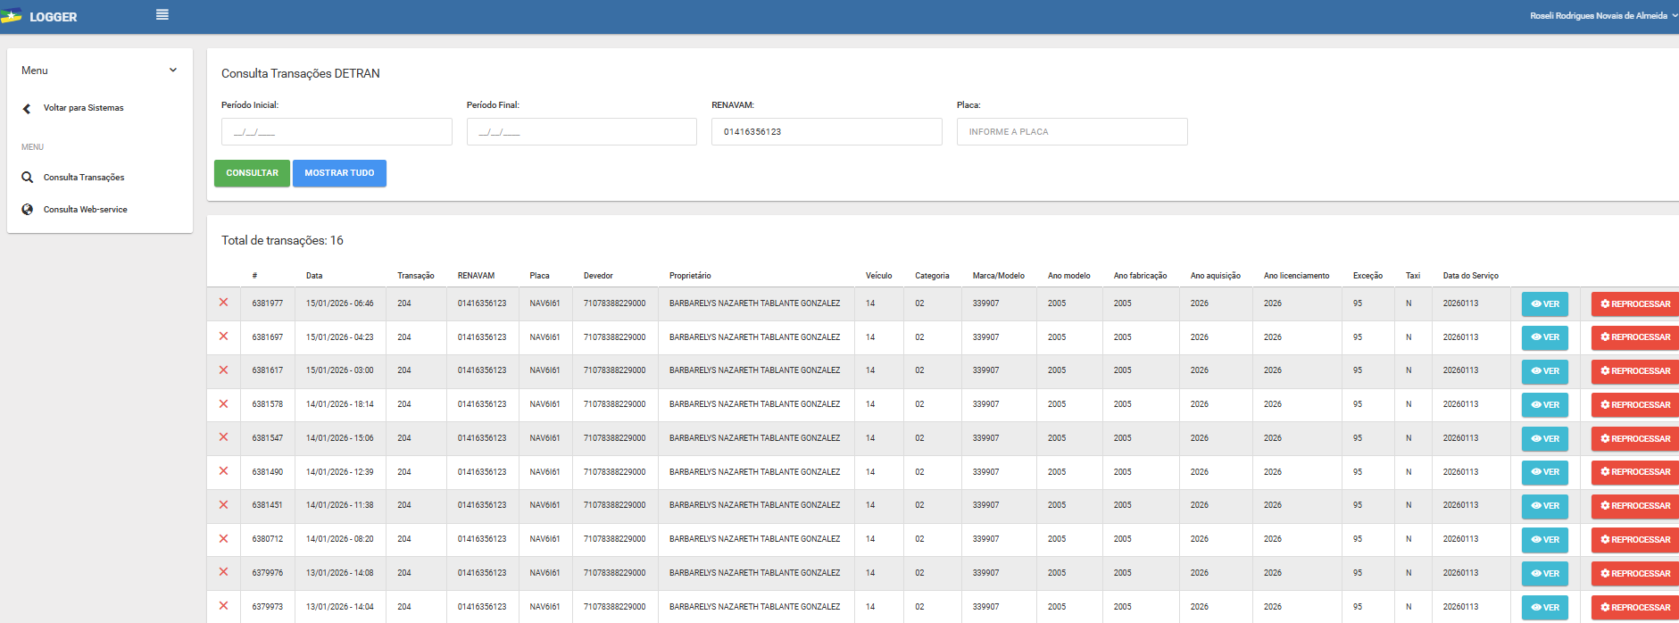This screenshot has height=623, width=1679.
Task: Click the globe icon for Consulta Web-service
Action: tap(28, 210)
